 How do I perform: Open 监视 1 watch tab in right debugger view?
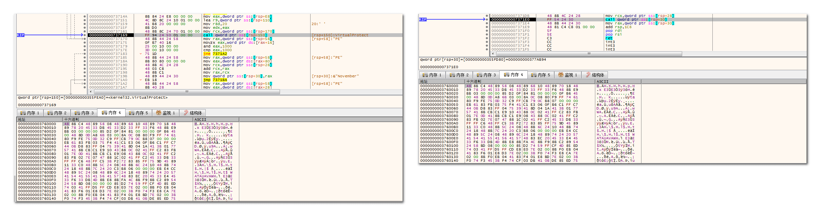[567, 75]
